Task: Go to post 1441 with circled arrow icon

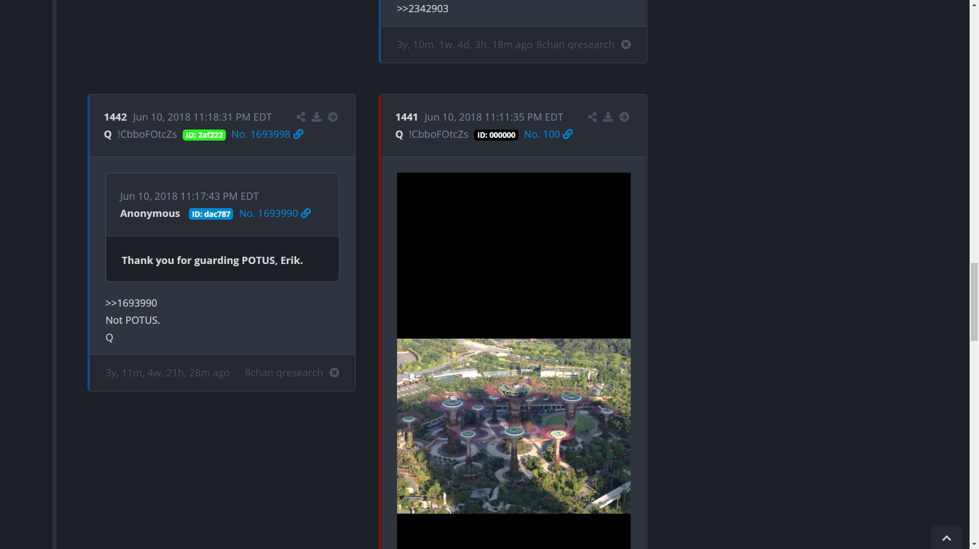Action: (624, 117)
